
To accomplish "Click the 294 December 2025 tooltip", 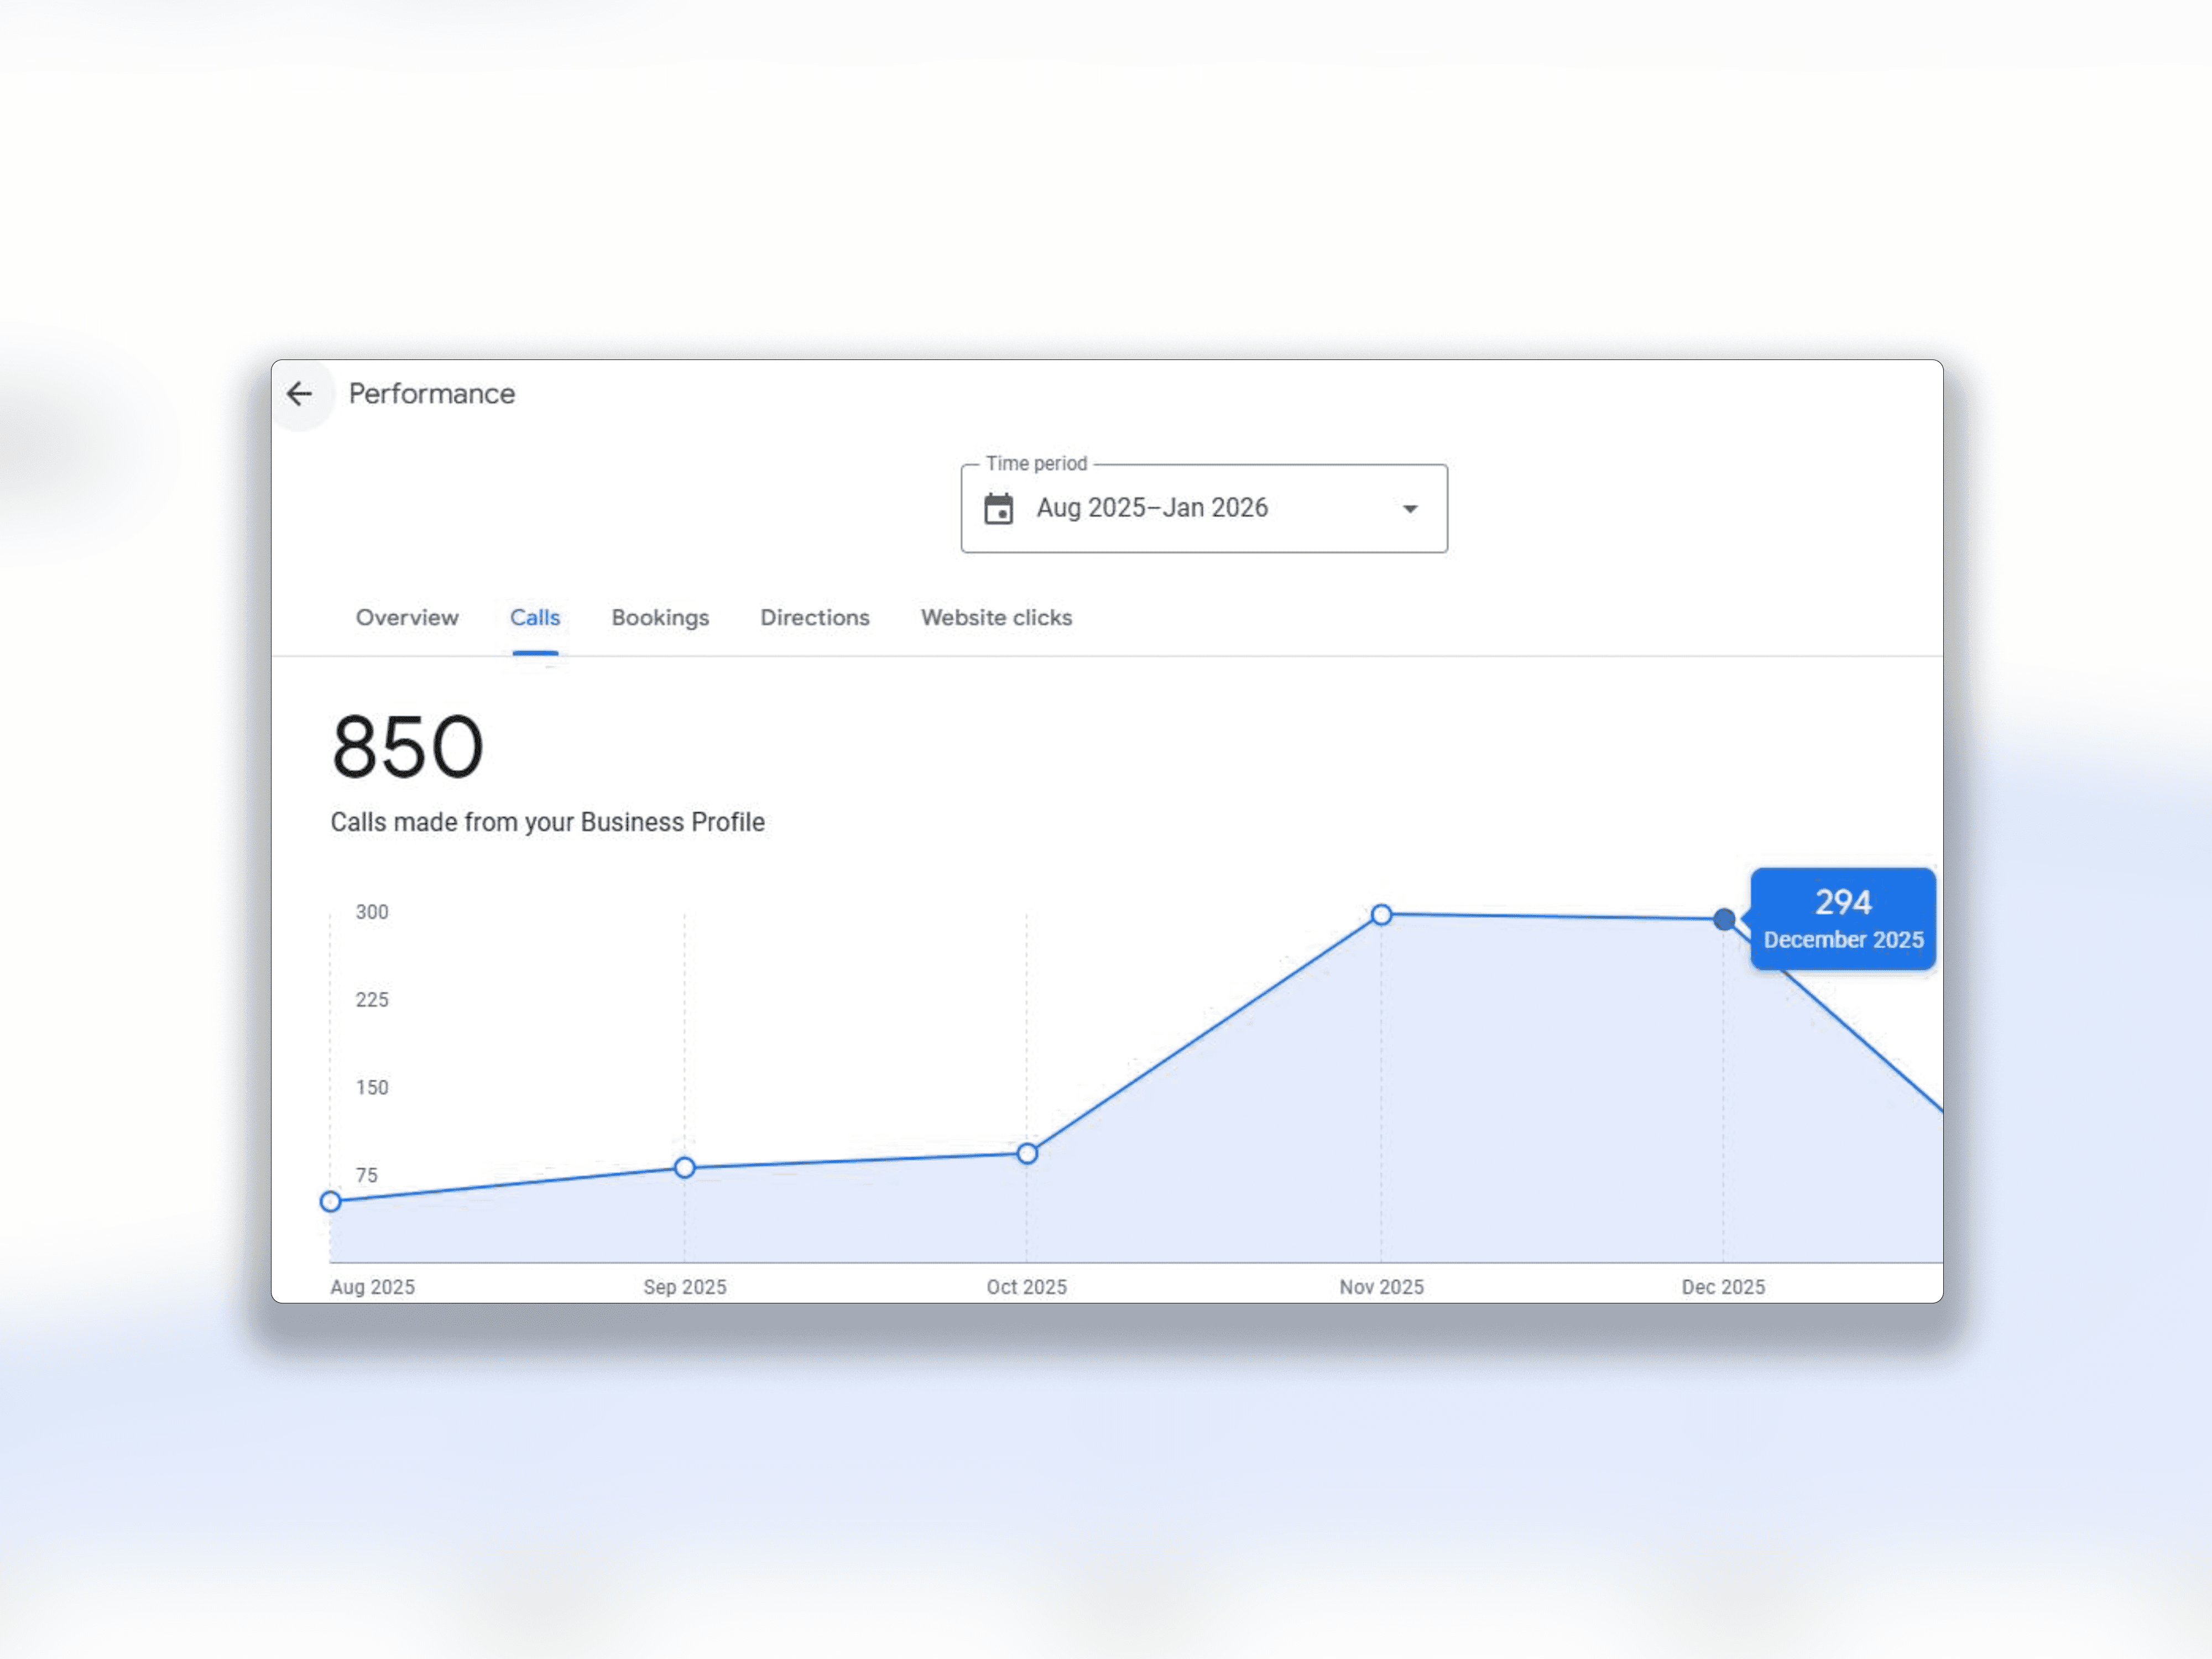I will (x=1842, y=919).
